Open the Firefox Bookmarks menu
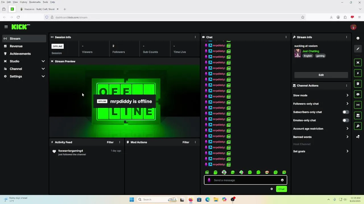 [x=35, y=2]
